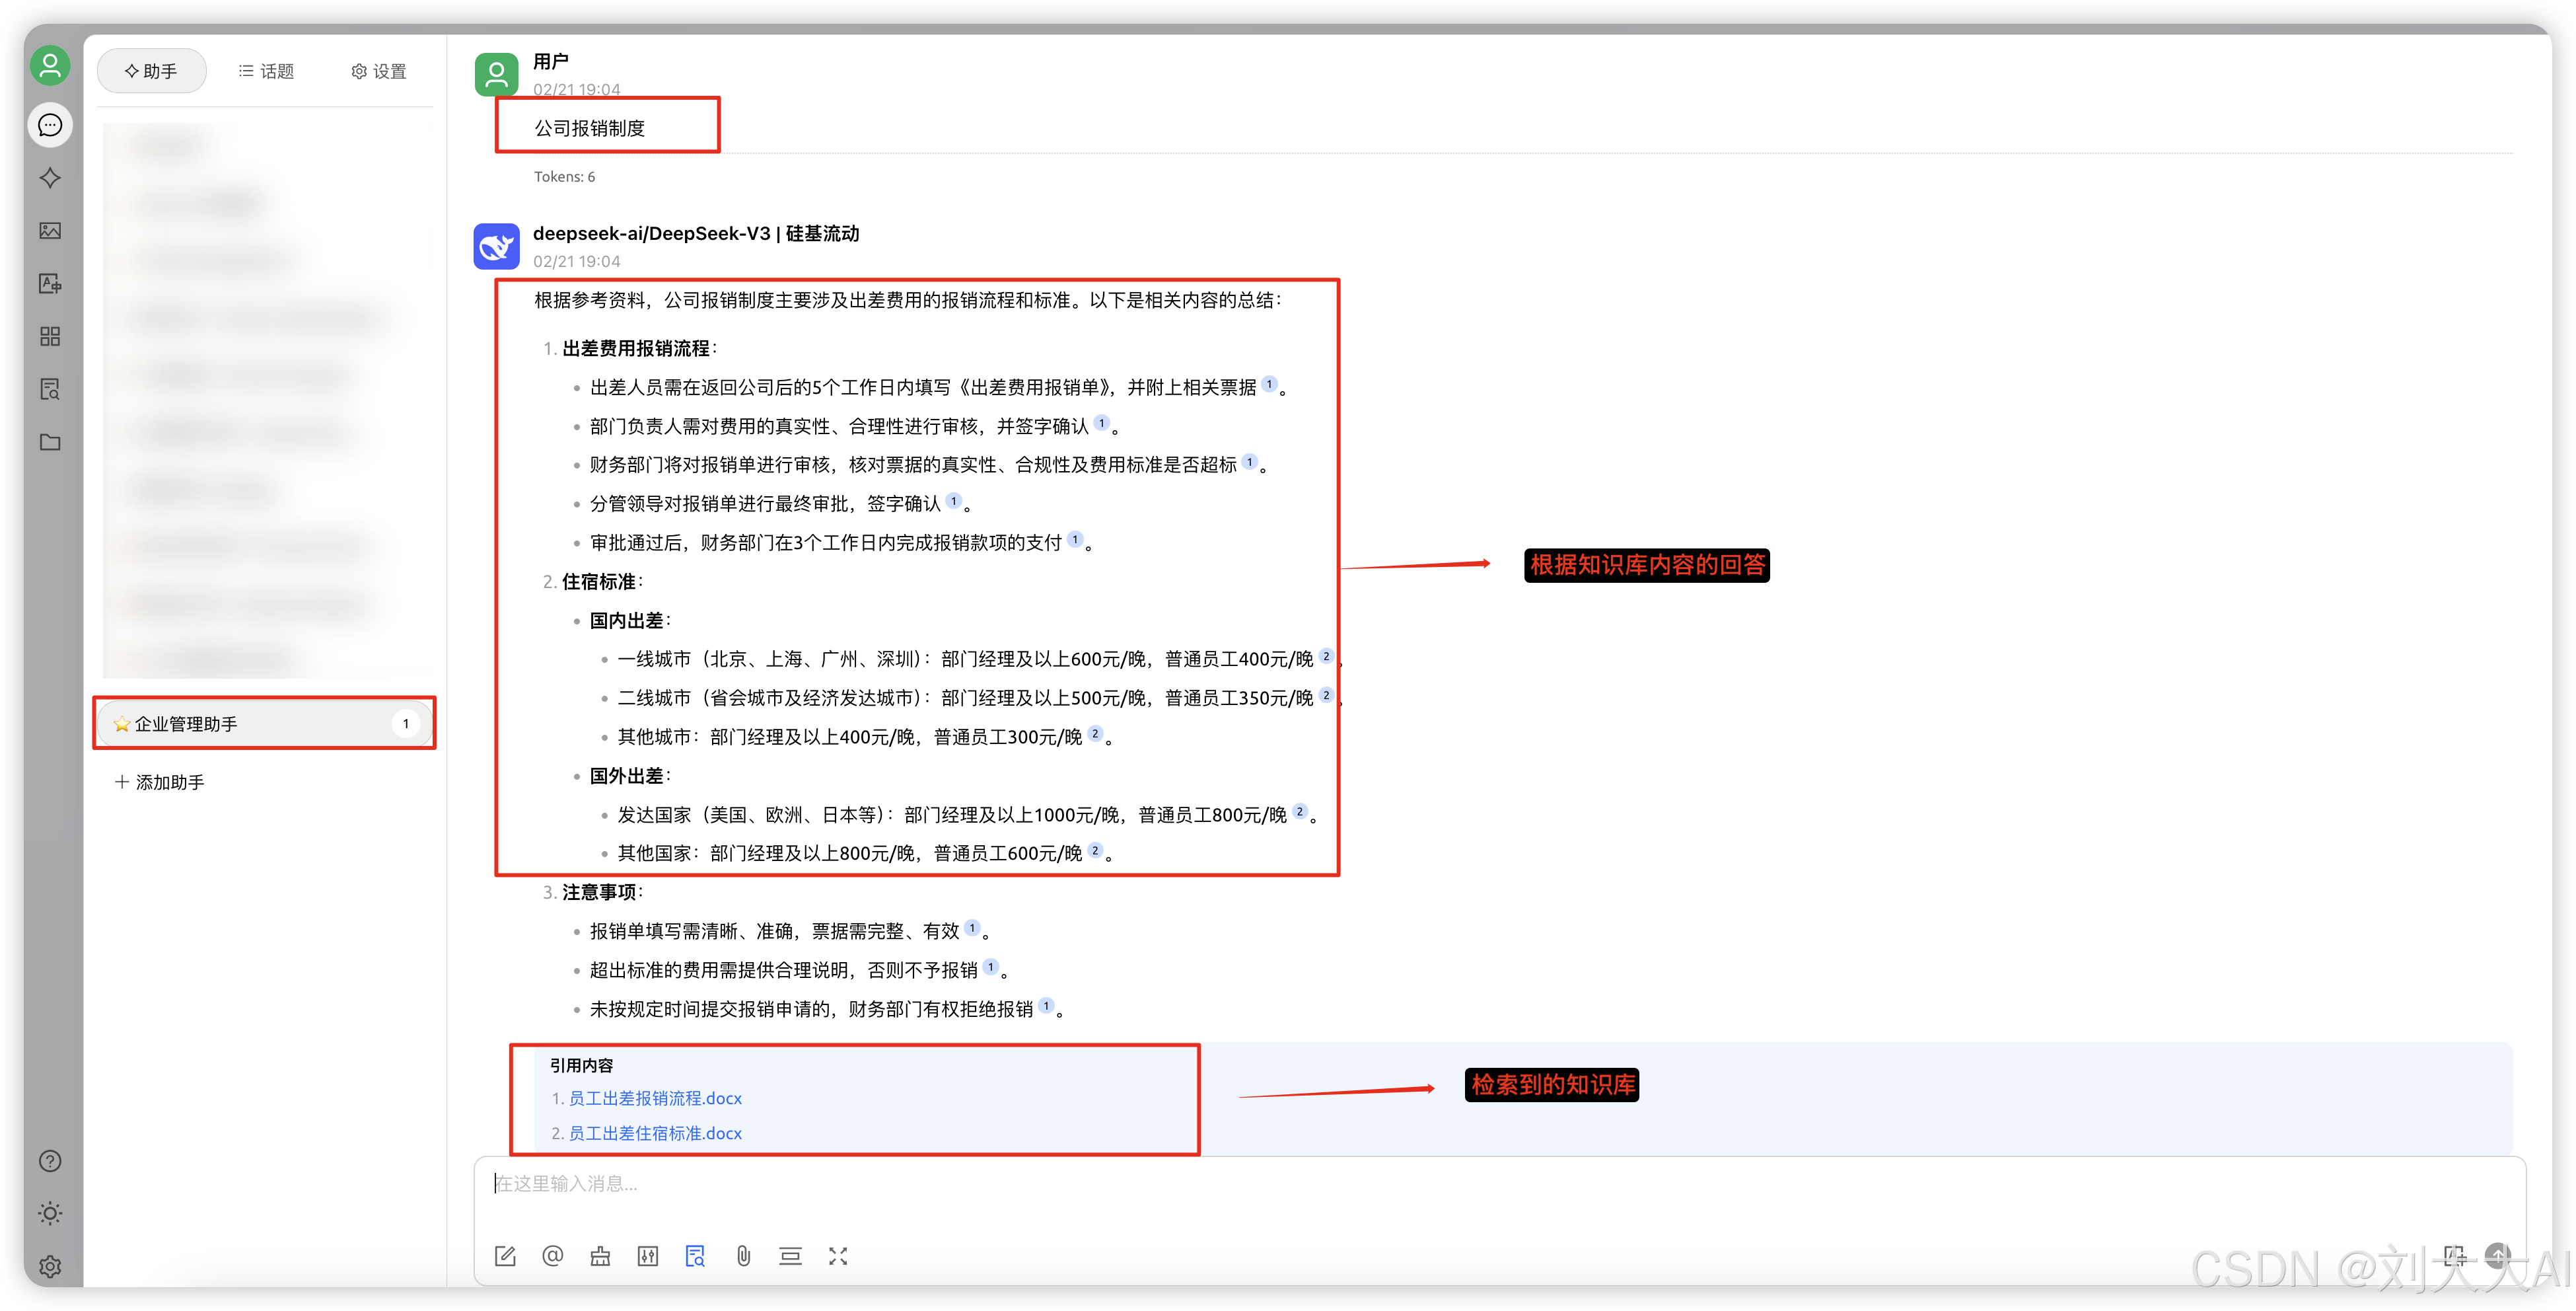Open model settings sliders icon
The height and width of the screenshot is (1311, 2576).
(x=649, y=1256)
